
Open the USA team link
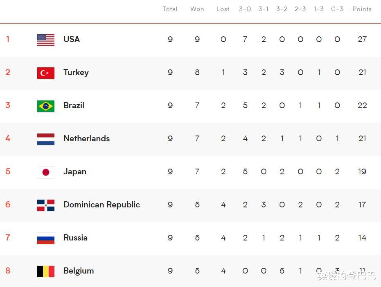72,39
